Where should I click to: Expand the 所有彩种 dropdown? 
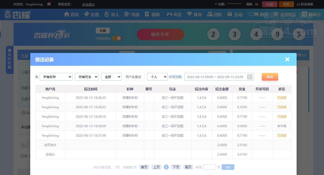pos(56,77)
